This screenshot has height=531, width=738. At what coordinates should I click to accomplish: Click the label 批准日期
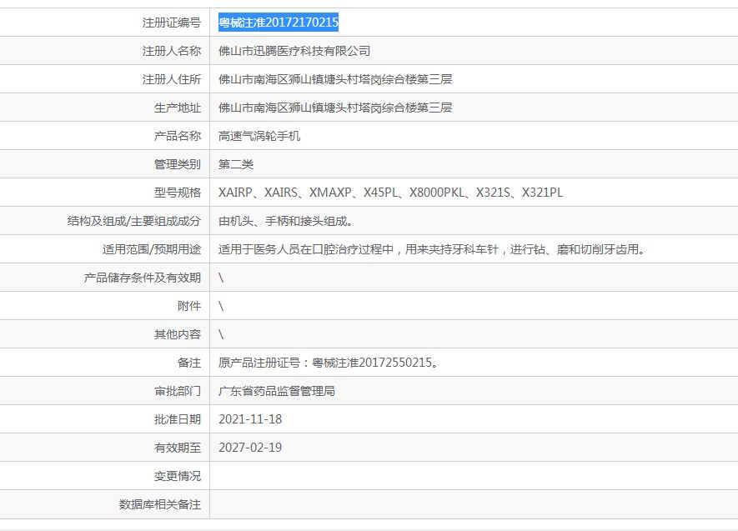pos(178,419)
